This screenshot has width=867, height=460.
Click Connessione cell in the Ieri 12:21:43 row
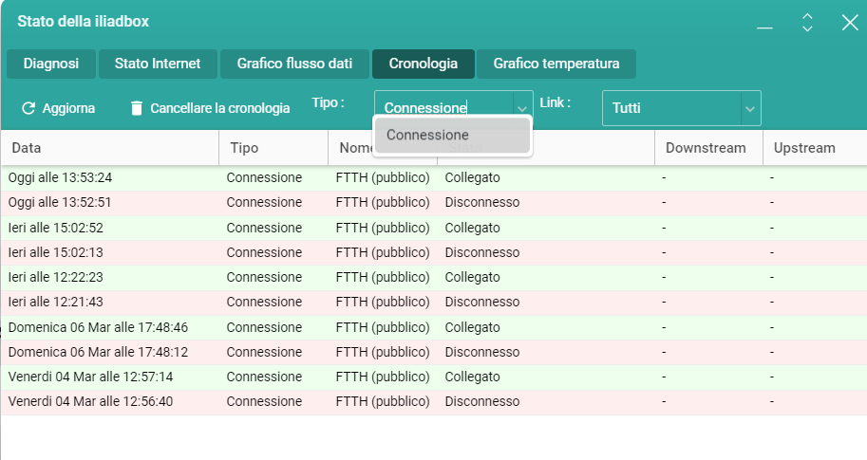coord(264,302)
